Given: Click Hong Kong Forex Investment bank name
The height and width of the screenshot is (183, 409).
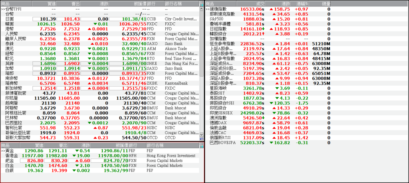Looking at the screenshot, I should 171,155.
